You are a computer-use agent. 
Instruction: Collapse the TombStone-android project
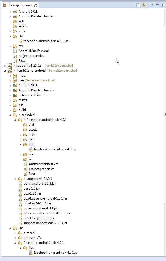(x=5, y=71)
